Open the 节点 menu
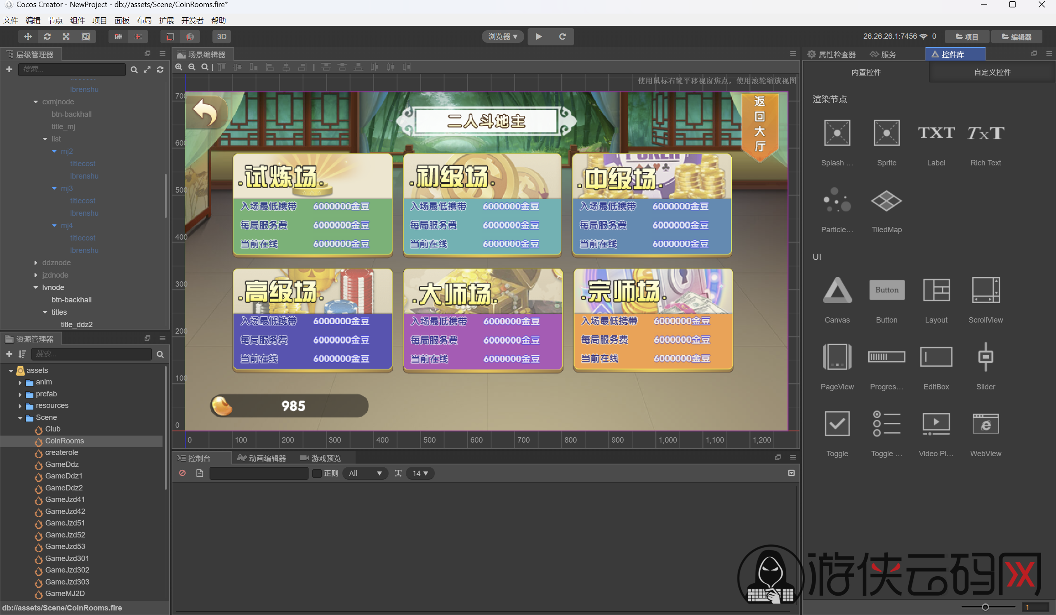This screenshot has height=615, width=1056. pos(55,21)
